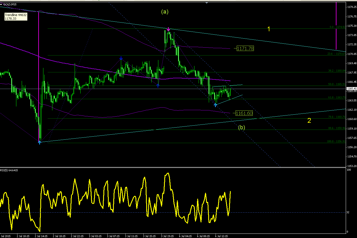Screen dimensions: 357x238
Task: Click the 6 Jul 12:15 time axis label
Action: (x=221, y=236)
